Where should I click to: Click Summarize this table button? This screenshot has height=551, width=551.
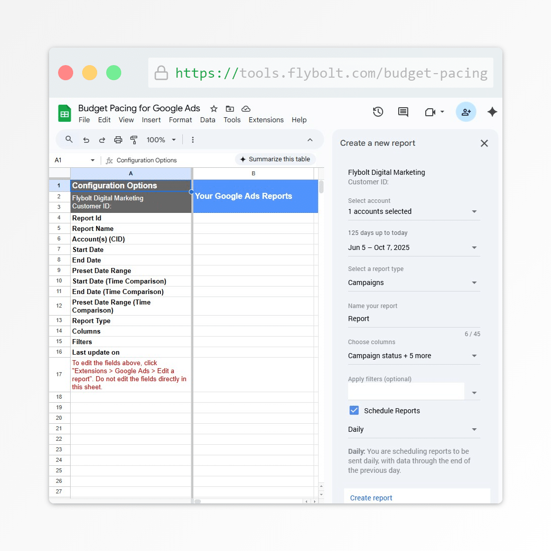tap(275, 159)
